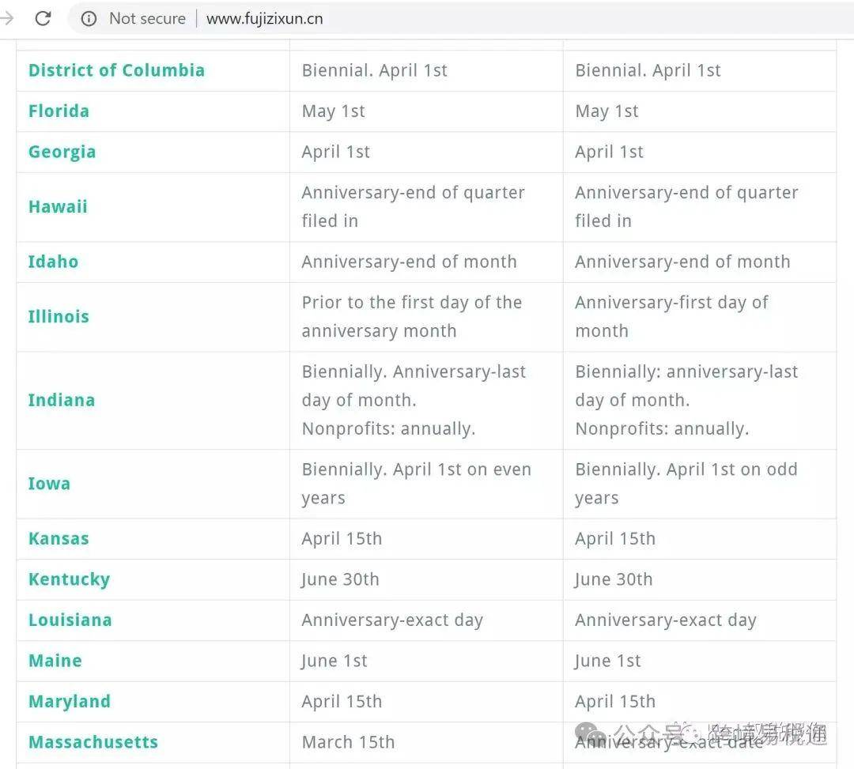This screenshot has height=769, width=854.
Task: Open the Maine state link
Action: [55, 661]
